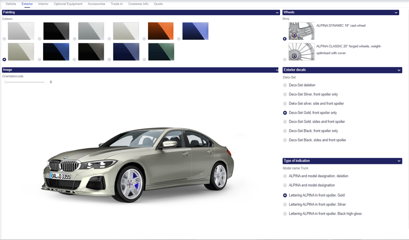Click the ALPINA DYNAMIC 19" rim thumbnail
This screenshot has width=409, height=240.
coord(301,31)
